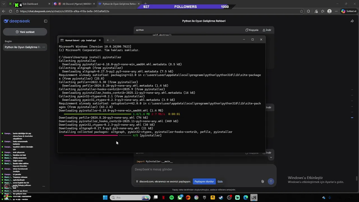
Task: Switch to the Discord #genel browser tab
Action: click(74, 4)
